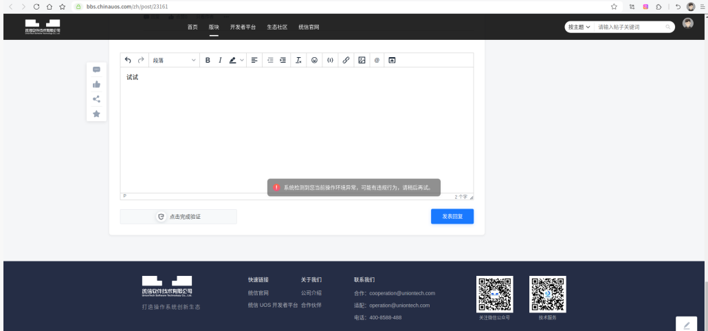Open the forum user avatar menu

pyautogui.click(x=687, y=23)
